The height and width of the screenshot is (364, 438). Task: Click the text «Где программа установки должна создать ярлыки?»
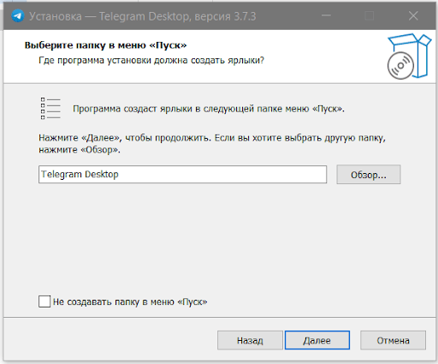click(x=151, y=61)
